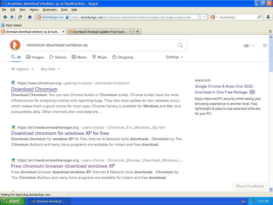Switch to News results
This screenshot has width=273, height=205.
79,57
